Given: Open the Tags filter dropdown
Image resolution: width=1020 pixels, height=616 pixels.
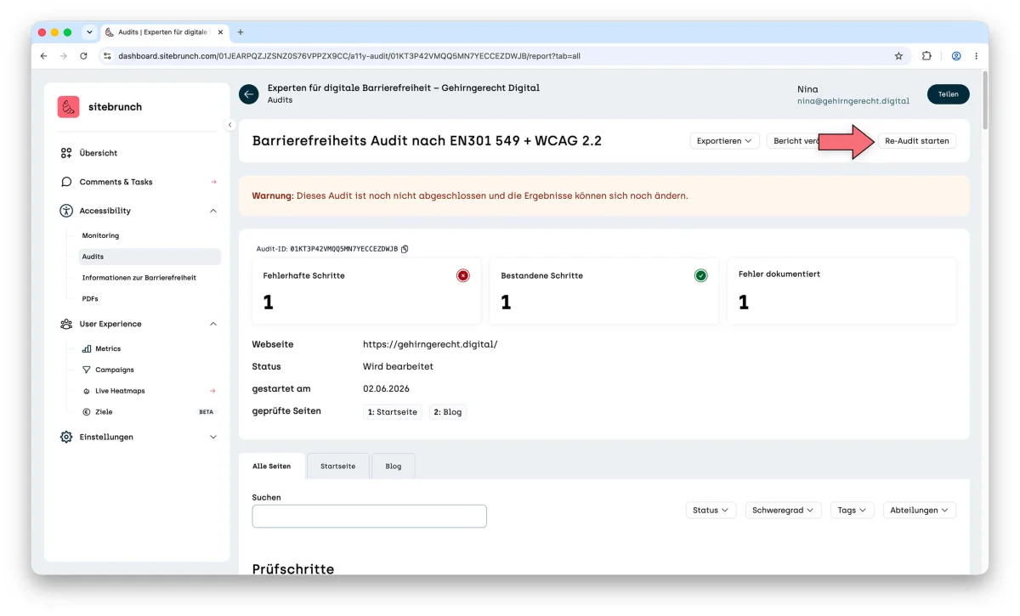Looking at the screenshot, I should pos(852,511).
